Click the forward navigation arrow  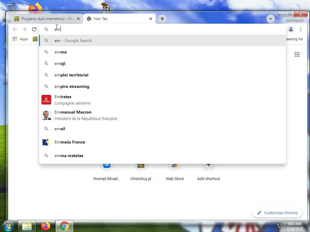pos(25,29)
